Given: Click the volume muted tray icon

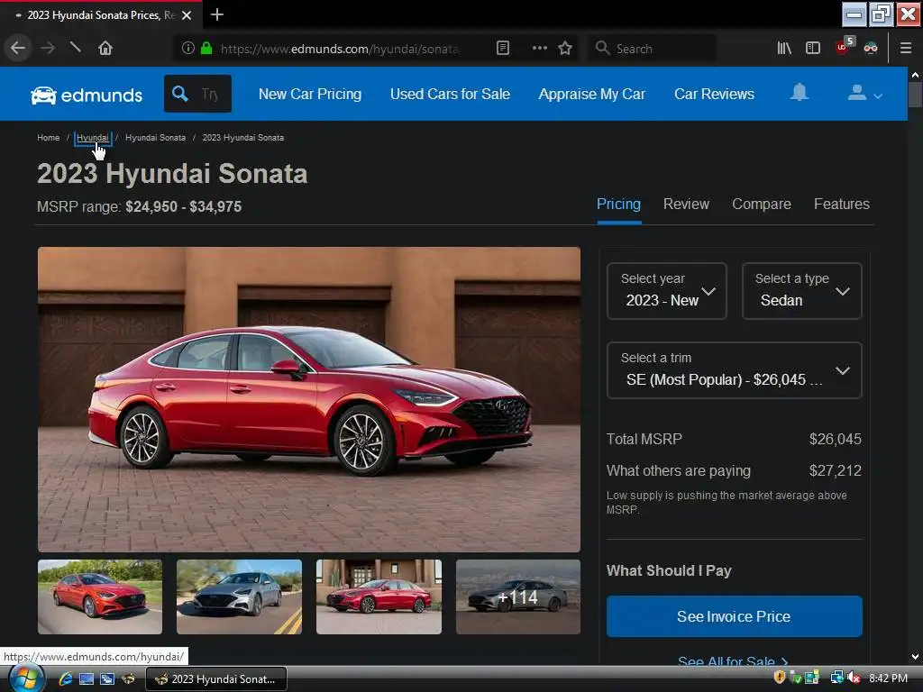Looking at the screenshot, I should pyautogui.click(x=854, y=678).
